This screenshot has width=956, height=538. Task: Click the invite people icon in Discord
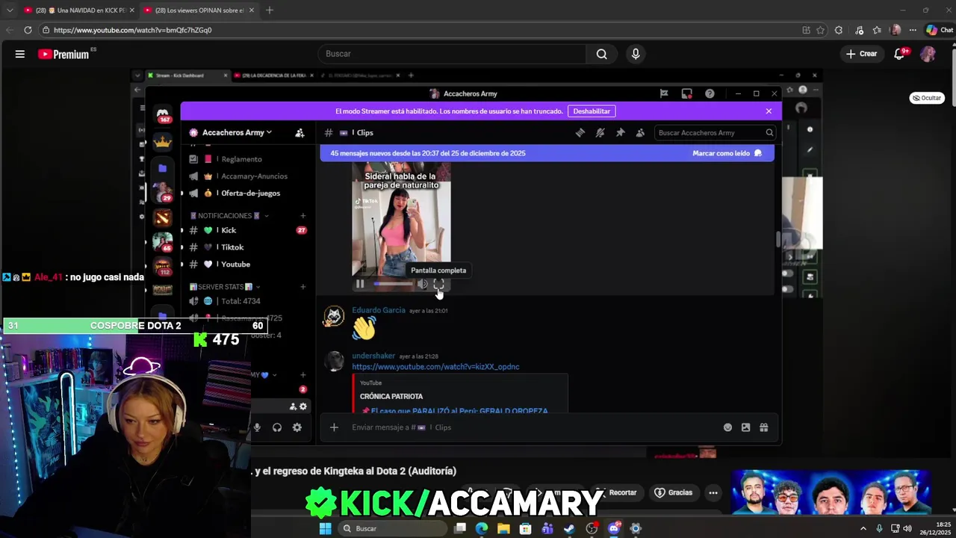[299, 133]
